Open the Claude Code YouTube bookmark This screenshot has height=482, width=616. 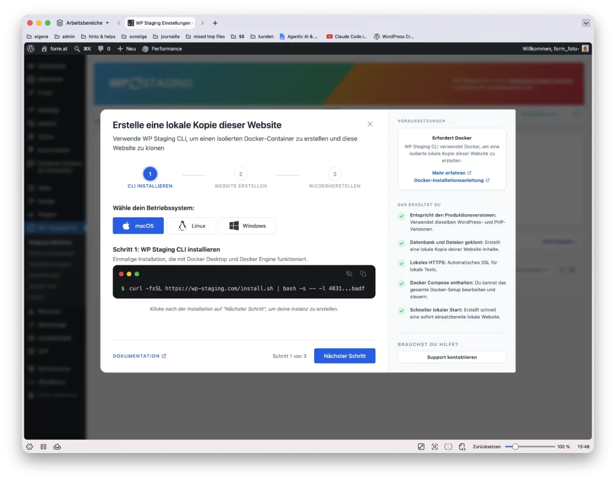[346, 37]
